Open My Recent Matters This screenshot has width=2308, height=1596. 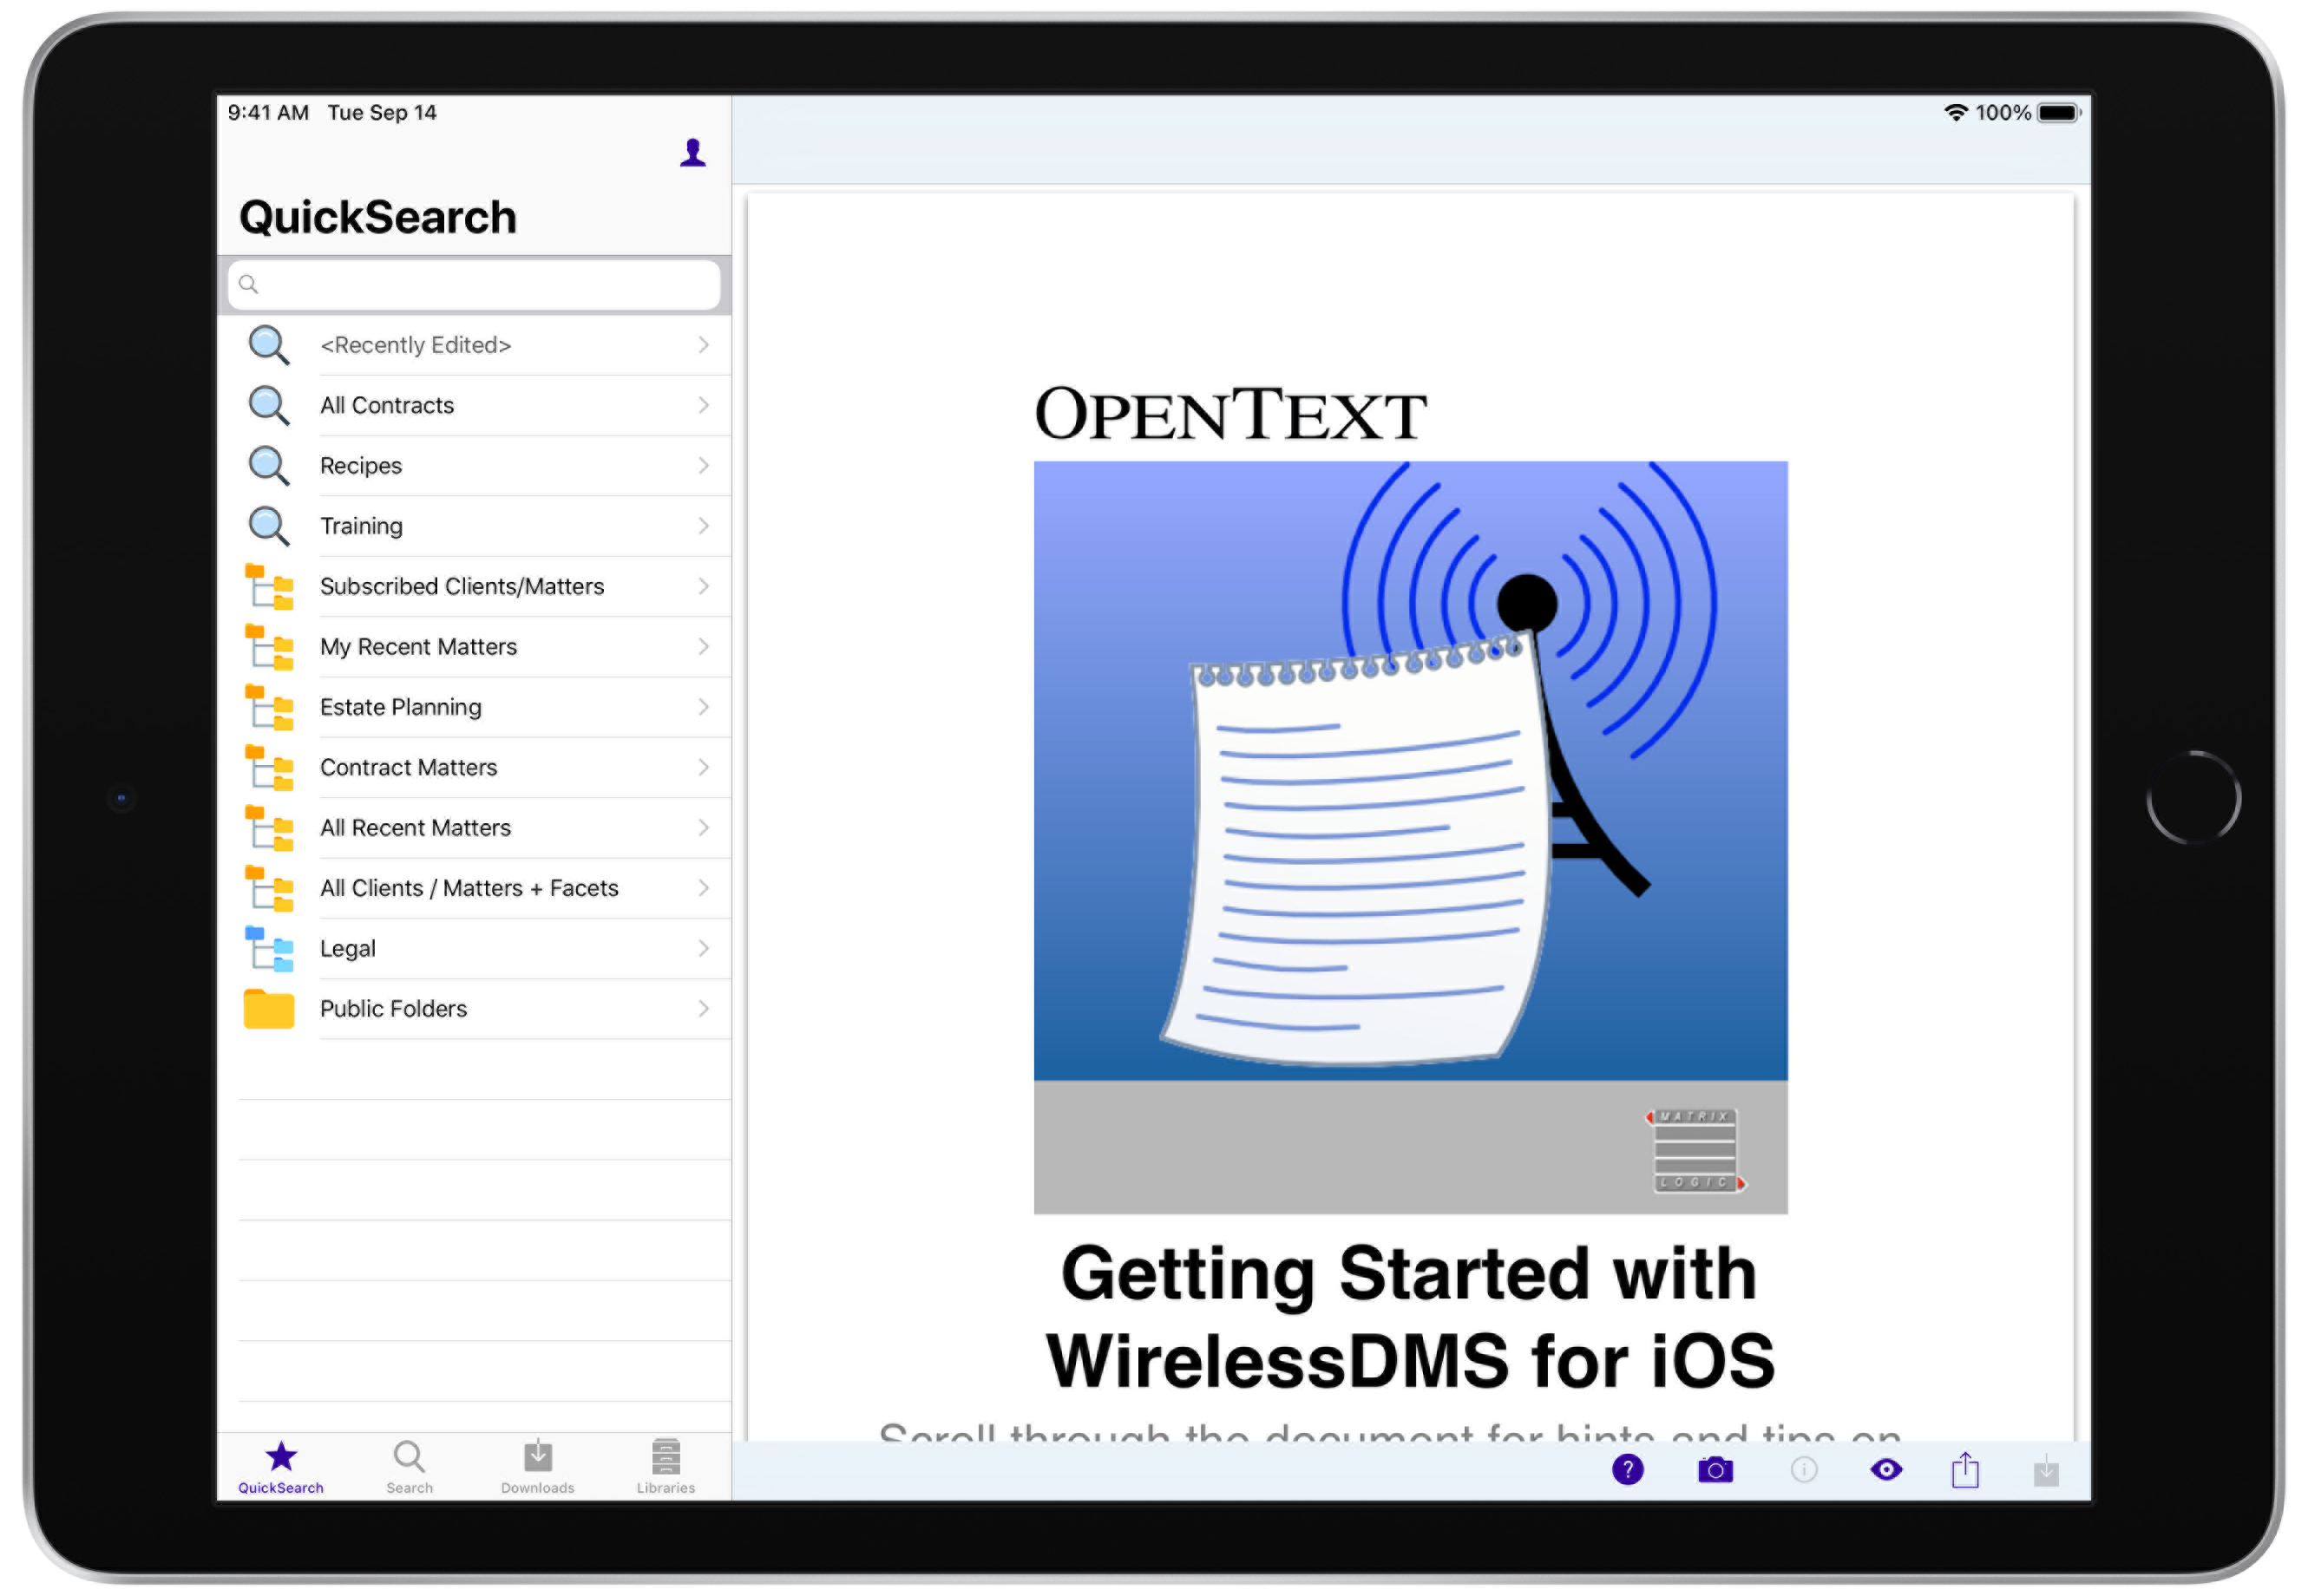coord(475,647)
